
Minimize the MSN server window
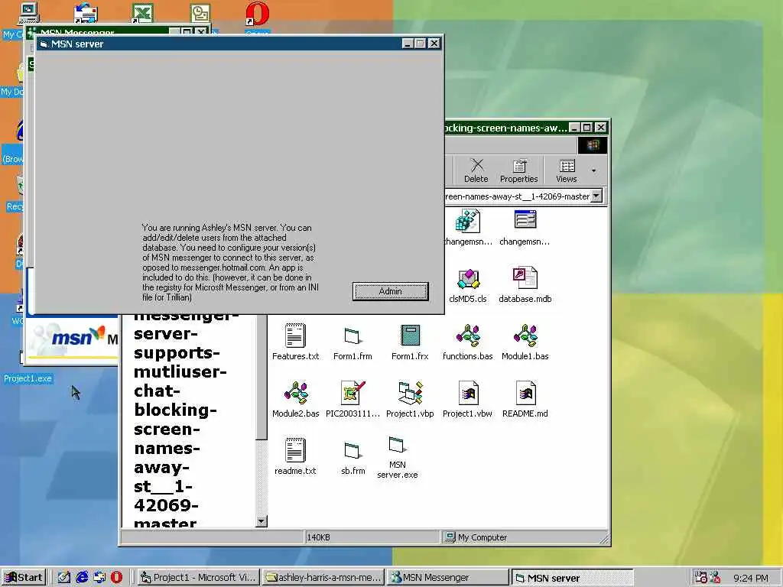pyautogui.click(x=408, y=44)
